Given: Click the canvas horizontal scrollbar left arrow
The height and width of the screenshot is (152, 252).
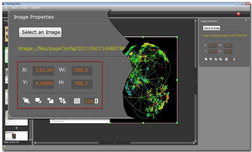Looking at the screenshot, I should (35, 143).
